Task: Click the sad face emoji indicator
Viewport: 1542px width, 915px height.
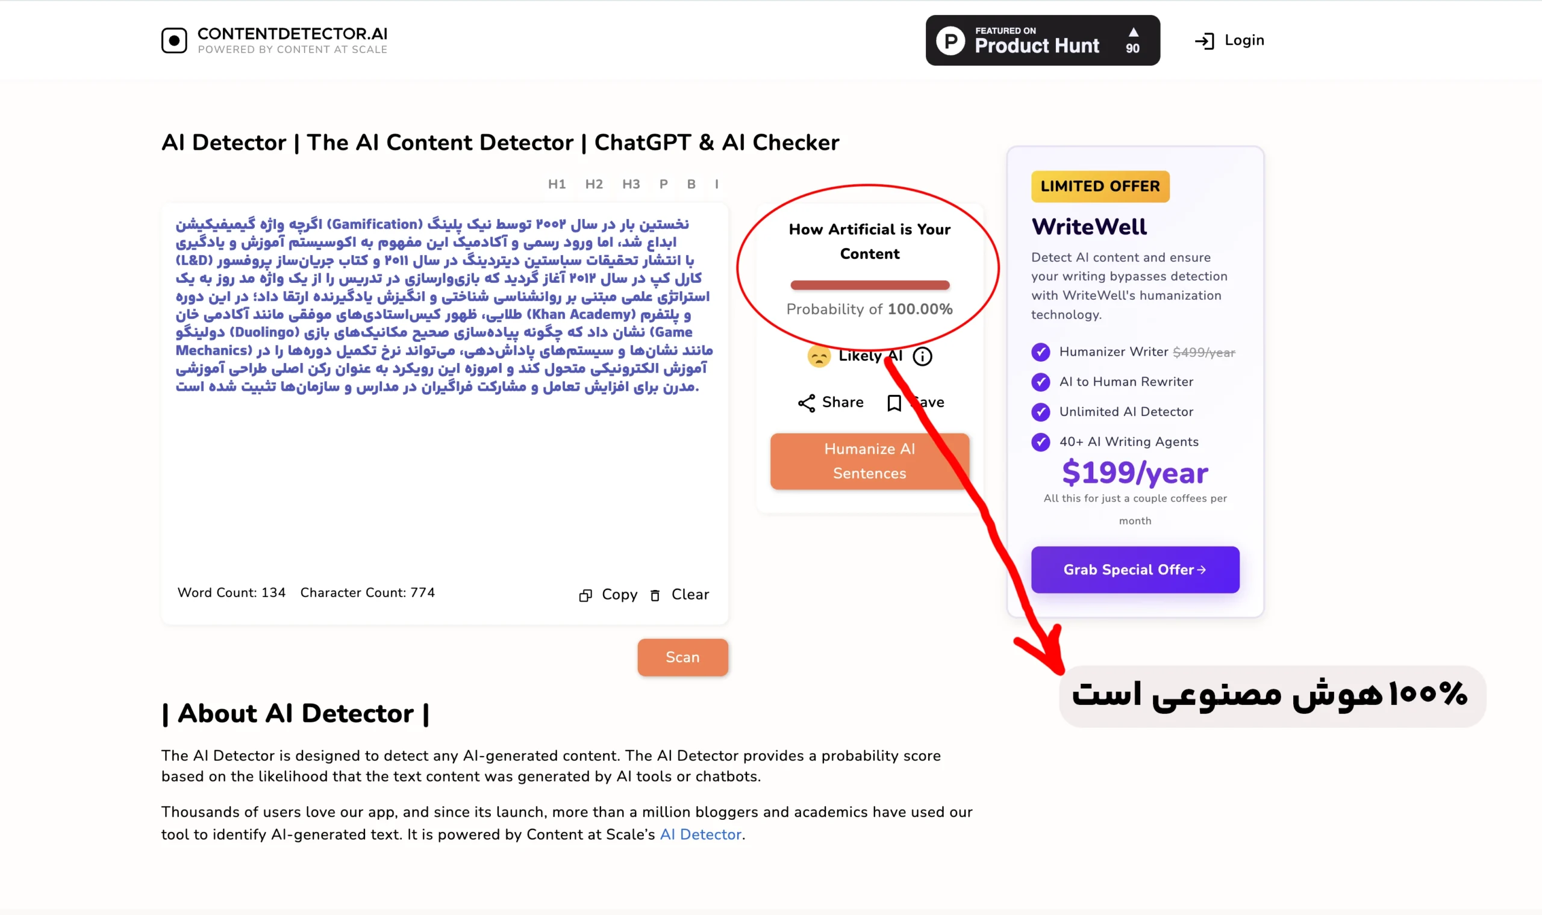Action: click(x=819, y=356)
